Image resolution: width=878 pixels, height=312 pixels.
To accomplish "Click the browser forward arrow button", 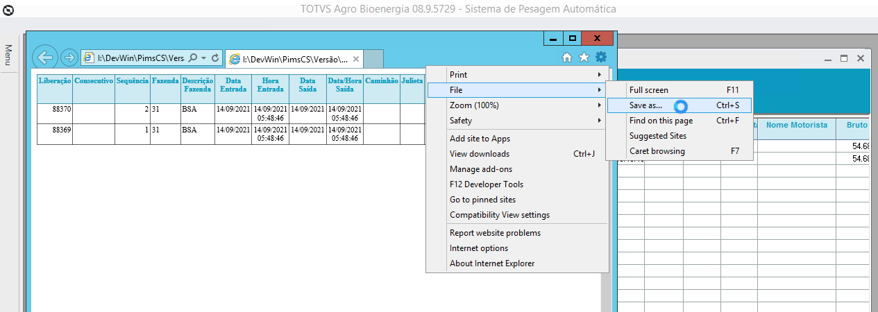I will coord(69,58).
